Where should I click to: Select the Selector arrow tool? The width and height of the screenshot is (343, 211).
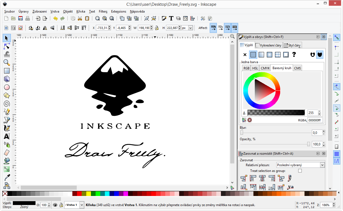point(7,38)
